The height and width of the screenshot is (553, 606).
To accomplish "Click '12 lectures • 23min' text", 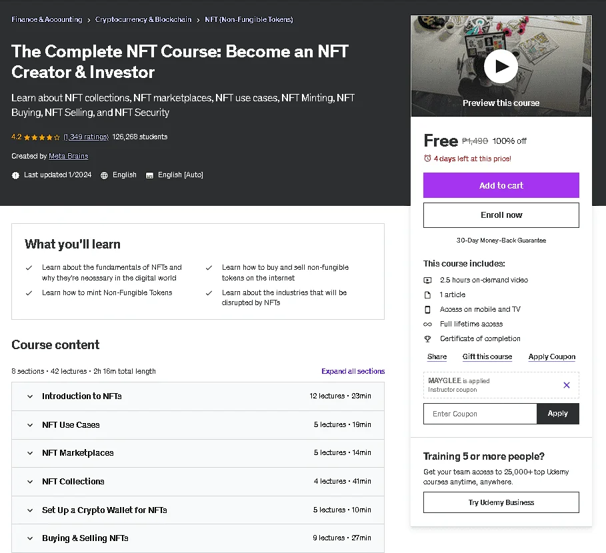I will pos(340,396).
